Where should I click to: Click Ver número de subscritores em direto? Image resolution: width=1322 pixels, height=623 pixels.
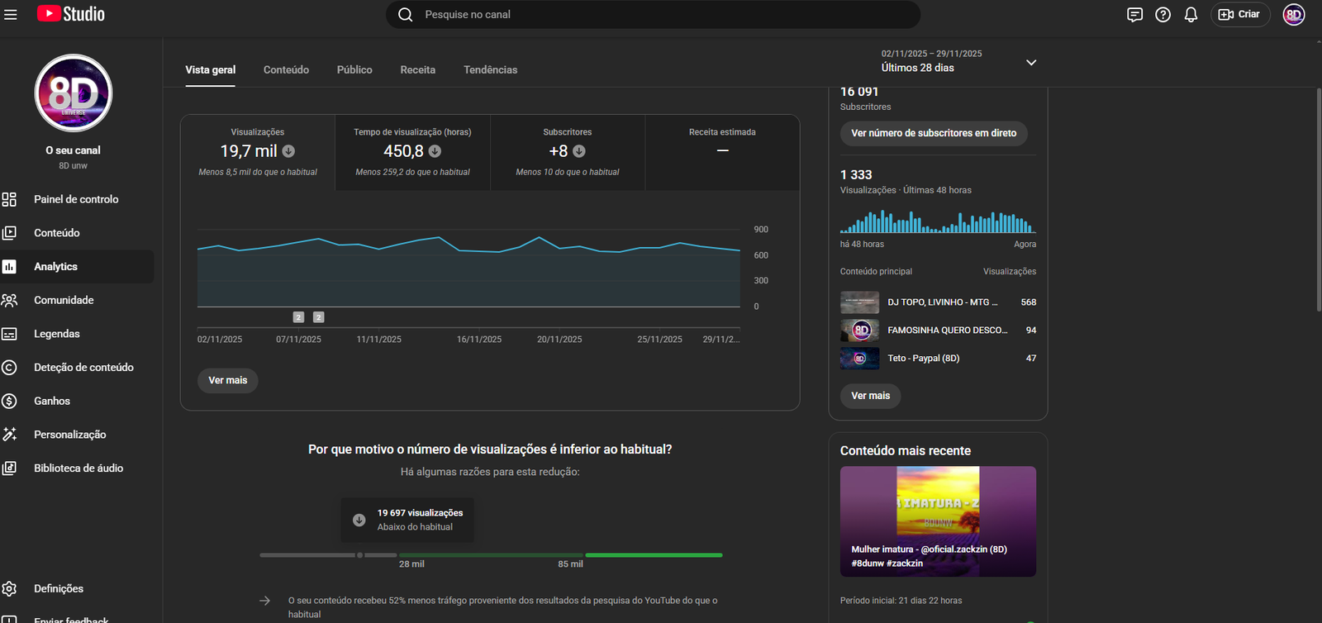934,133
